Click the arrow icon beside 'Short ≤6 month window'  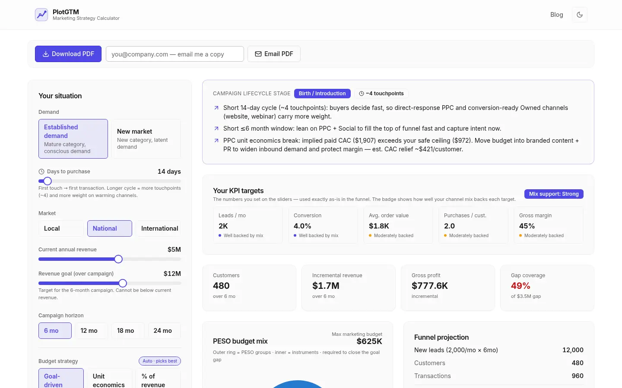[216, 128]
